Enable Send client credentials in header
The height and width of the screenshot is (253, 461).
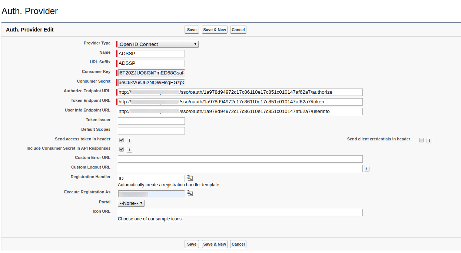pos(421,140)
